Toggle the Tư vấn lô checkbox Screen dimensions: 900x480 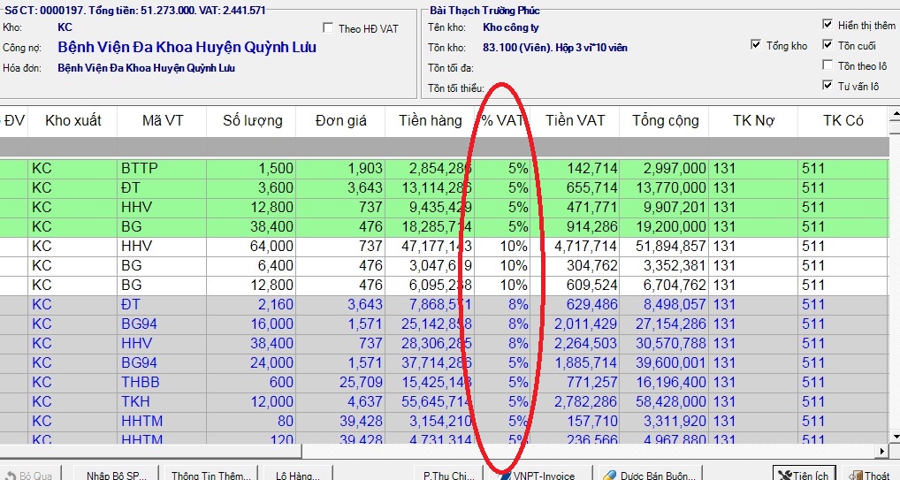click(828, 85)
